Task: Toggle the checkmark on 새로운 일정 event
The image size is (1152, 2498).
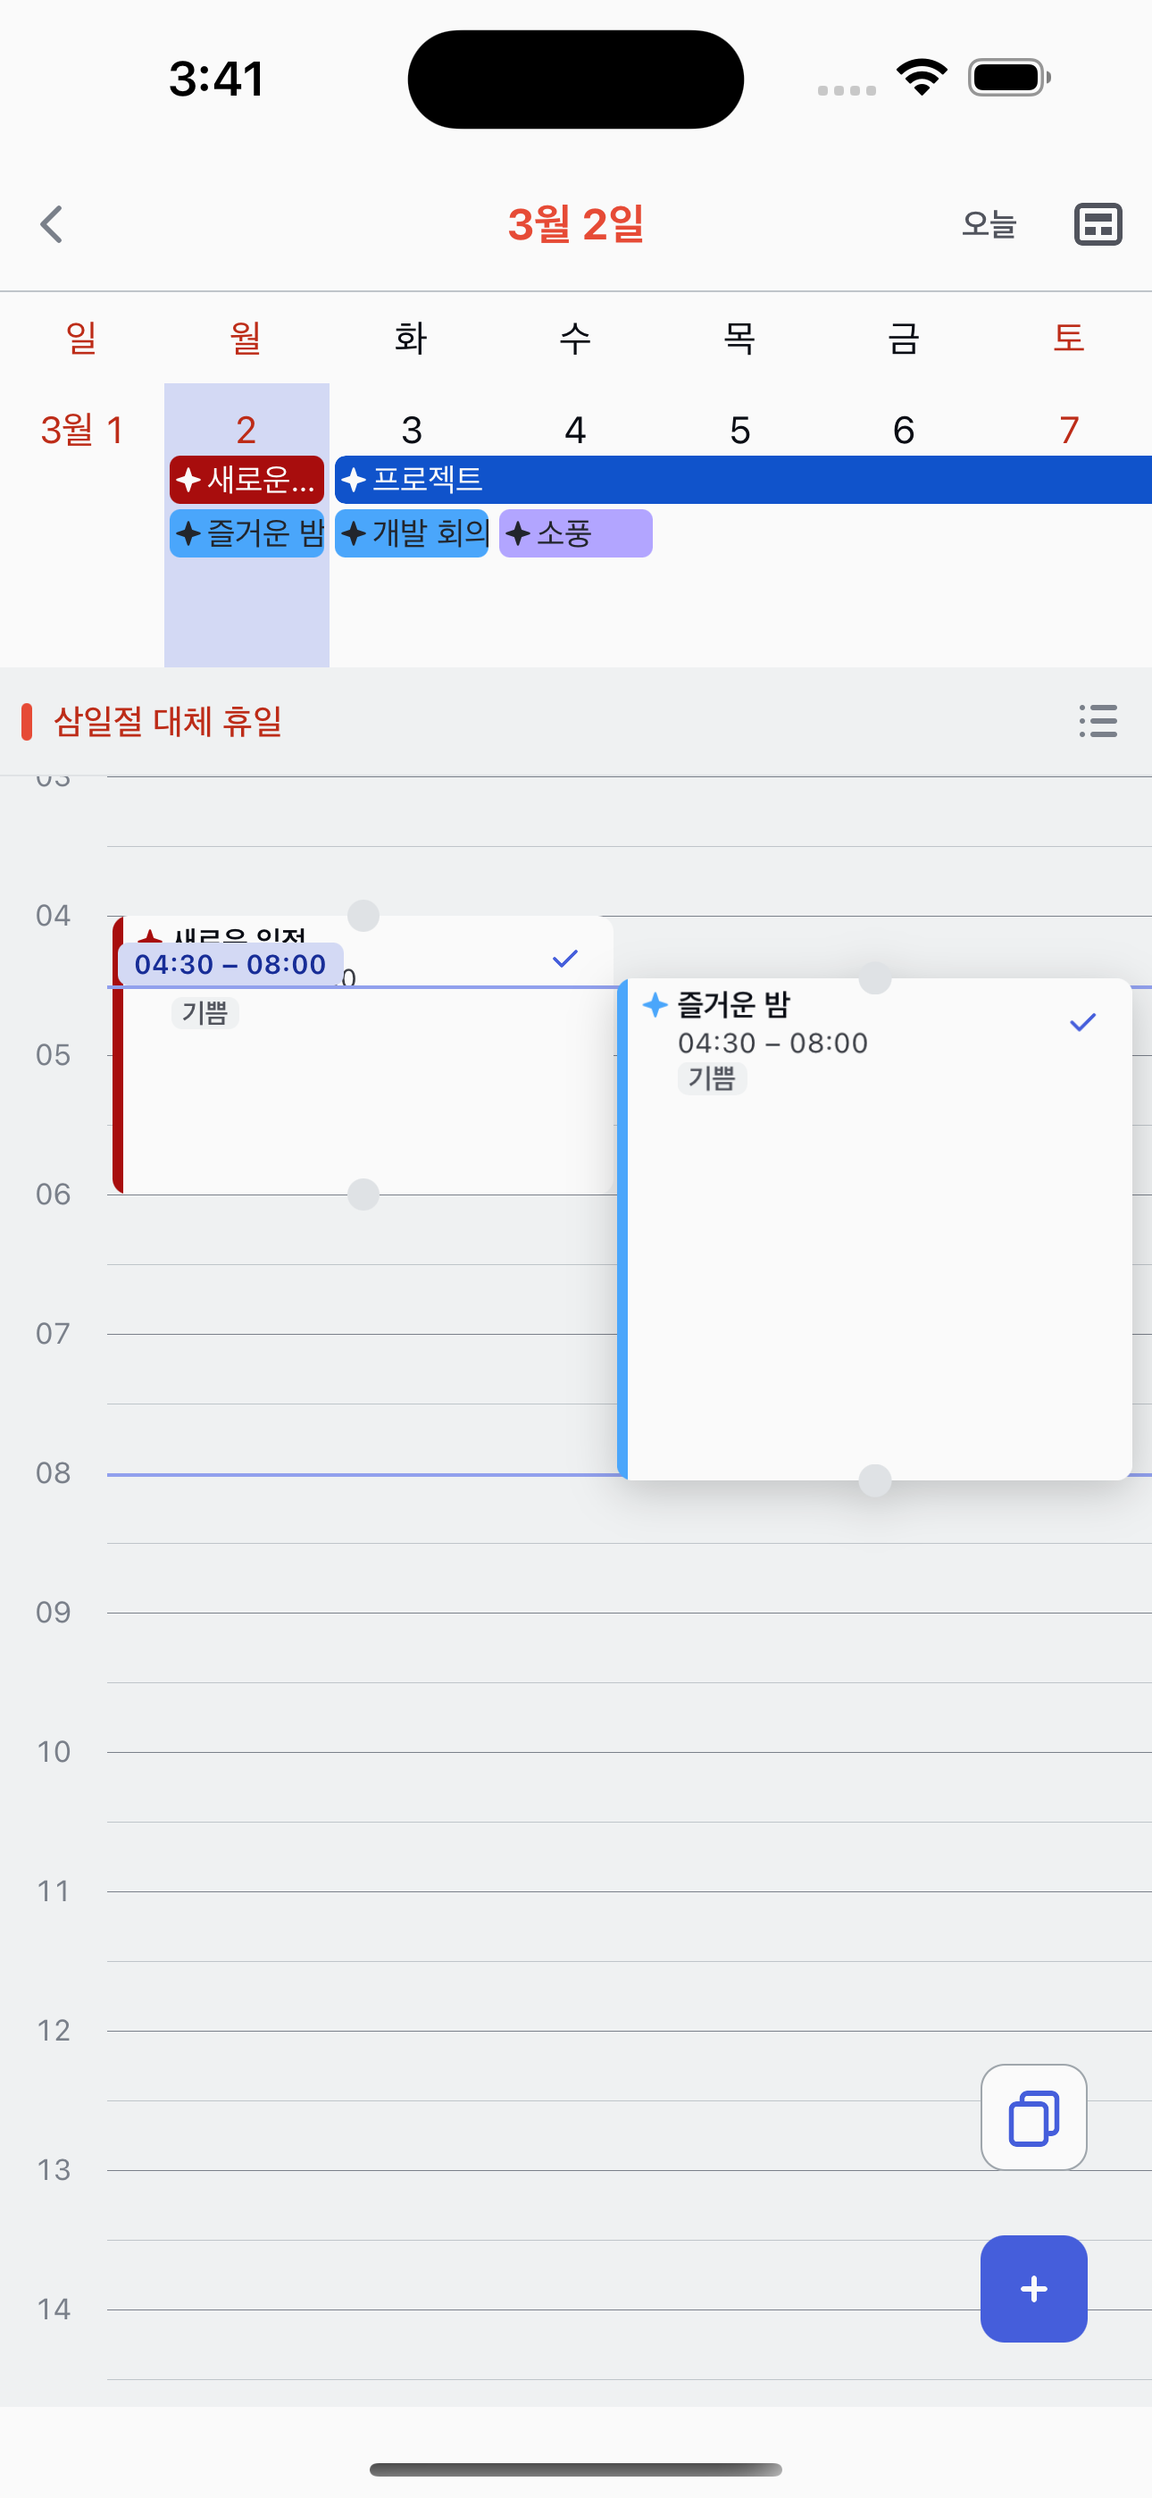Action: pyautogui.click(x=565, y=959)
